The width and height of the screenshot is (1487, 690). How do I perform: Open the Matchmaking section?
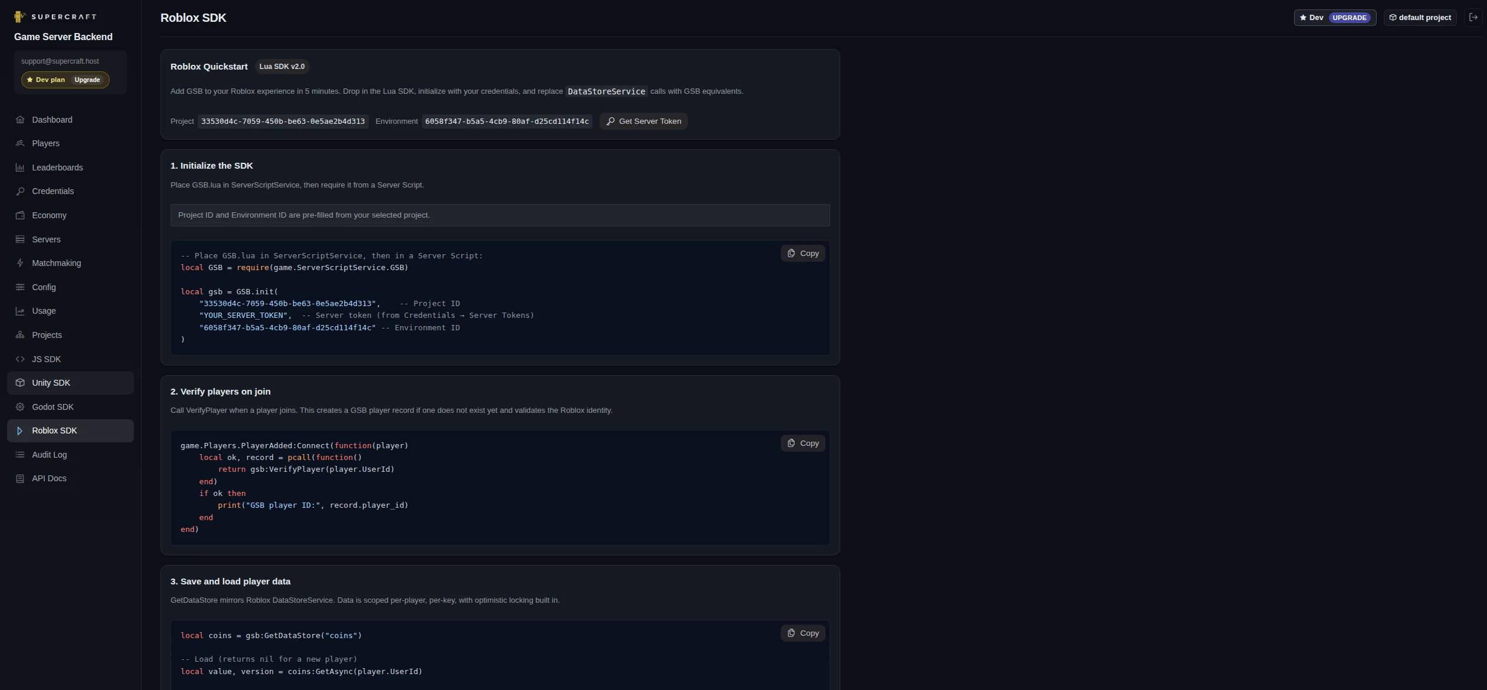coord(70,263)
